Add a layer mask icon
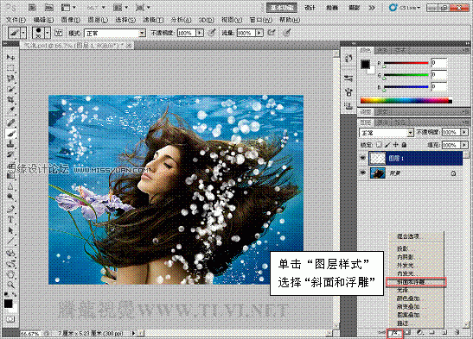Image resolution: width=473 pixels, height=339 pixels. click(x=407, y=332)
